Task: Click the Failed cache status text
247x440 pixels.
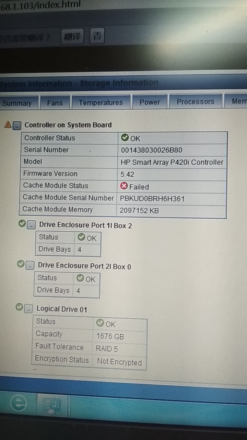Action: click(139, 187)
